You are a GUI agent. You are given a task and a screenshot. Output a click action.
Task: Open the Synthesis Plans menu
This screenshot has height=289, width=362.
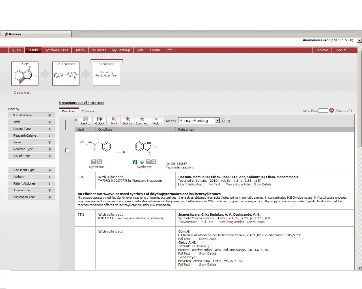(57, 50)
